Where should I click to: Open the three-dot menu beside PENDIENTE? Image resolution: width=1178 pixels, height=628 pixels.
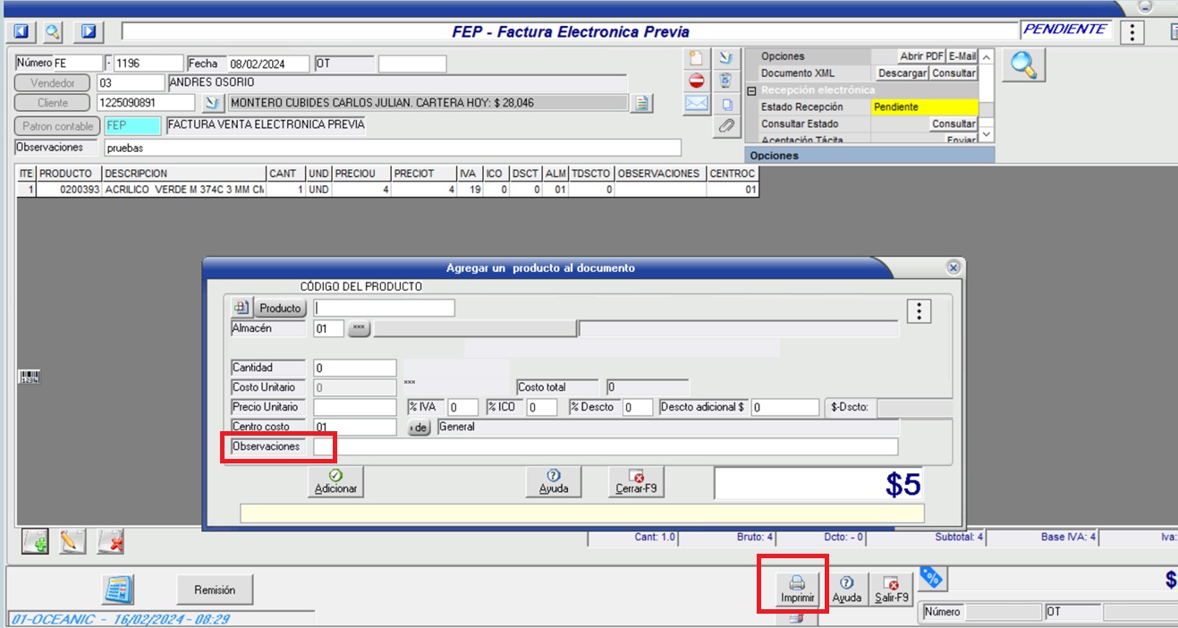[x=1132, y=33]
